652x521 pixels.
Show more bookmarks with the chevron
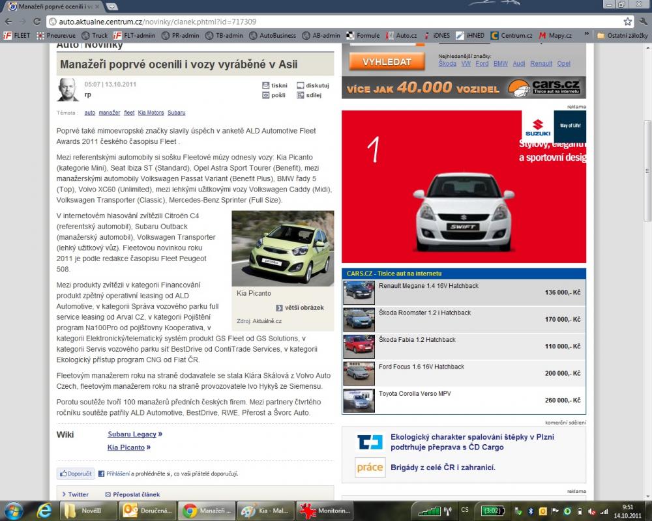(x=586, y=35)
